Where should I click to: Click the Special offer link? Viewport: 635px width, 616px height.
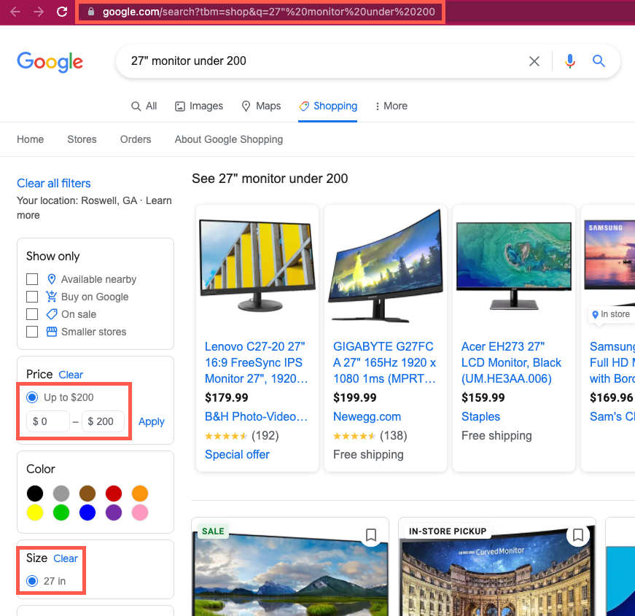tap(237, 455)
